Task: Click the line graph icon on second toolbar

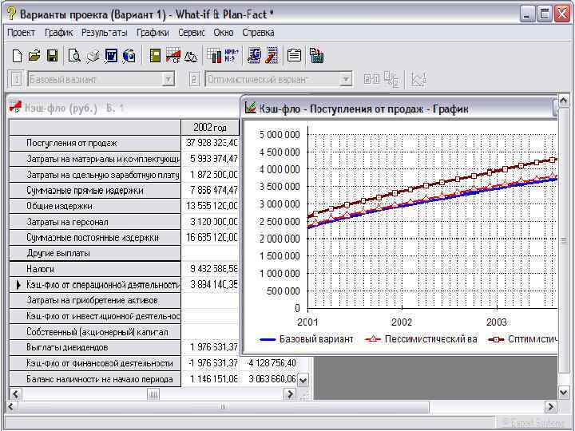Action: 418,79
